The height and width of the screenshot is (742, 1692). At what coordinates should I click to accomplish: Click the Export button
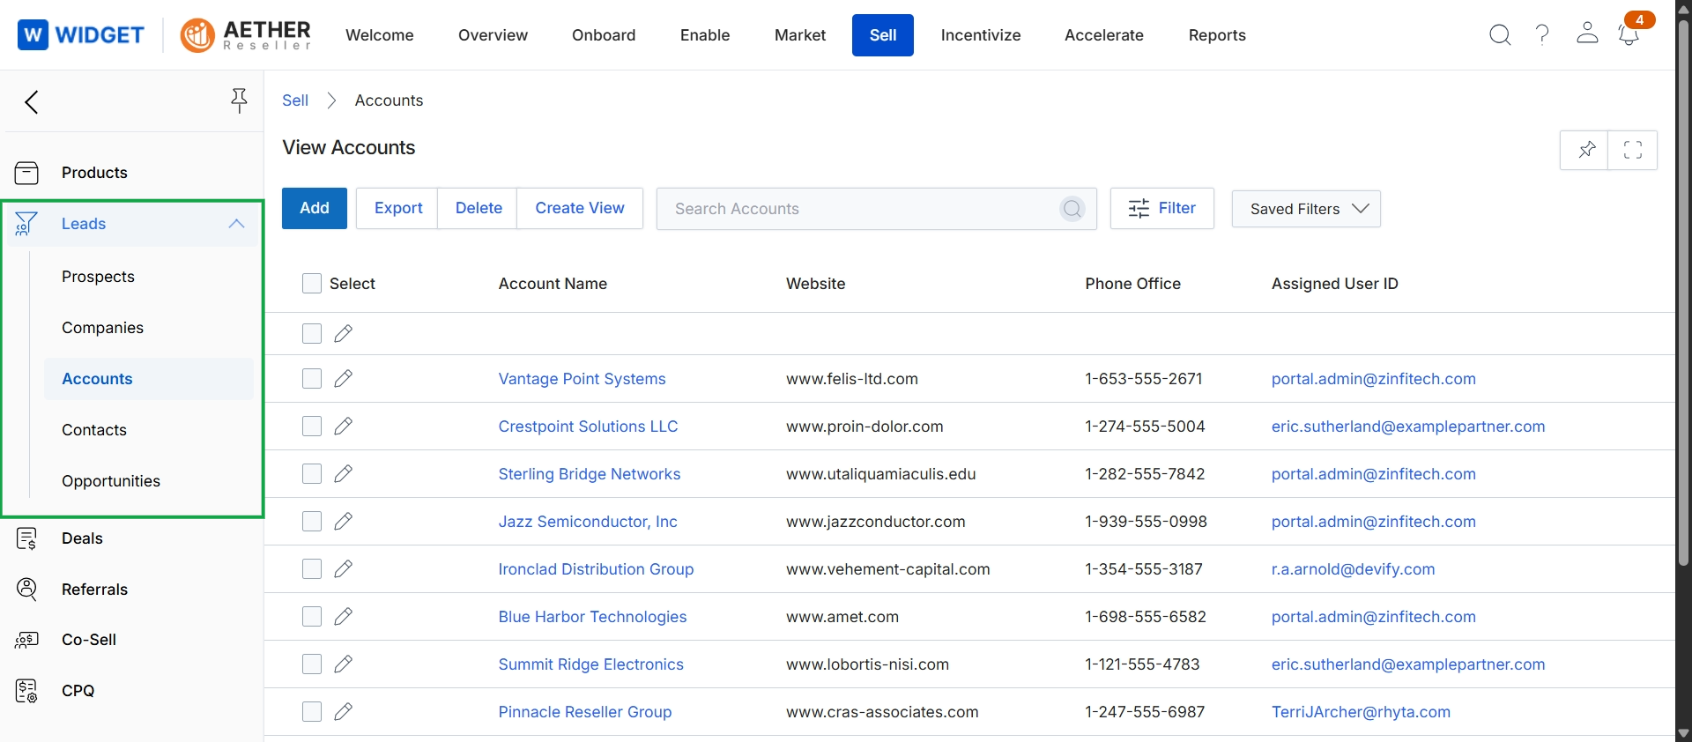click(398, 208)
